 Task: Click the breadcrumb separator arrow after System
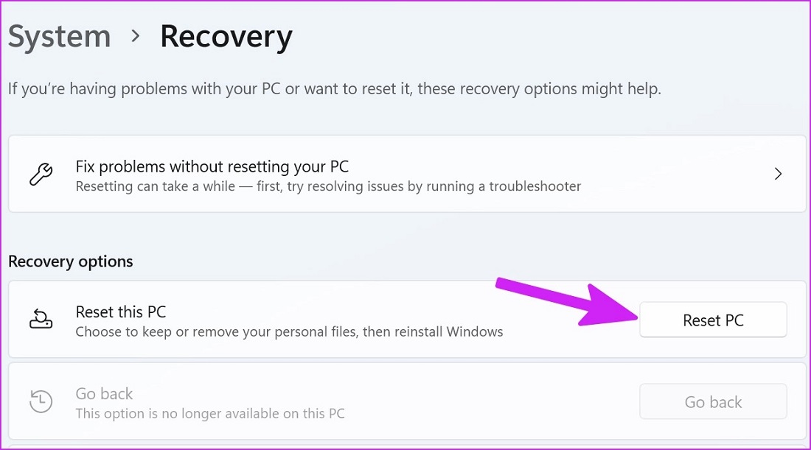136,36
